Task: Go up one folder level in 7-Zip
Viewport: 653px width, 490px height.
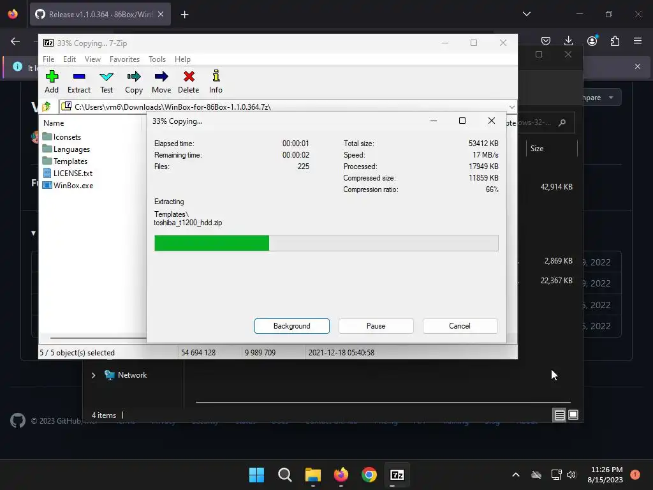Action: tap(47, 107)
